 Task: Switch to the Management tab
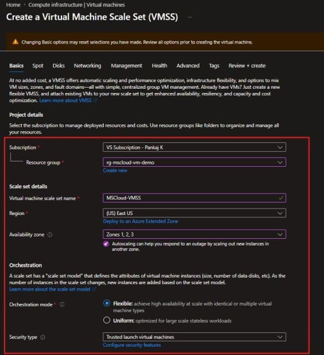point(126,66)
